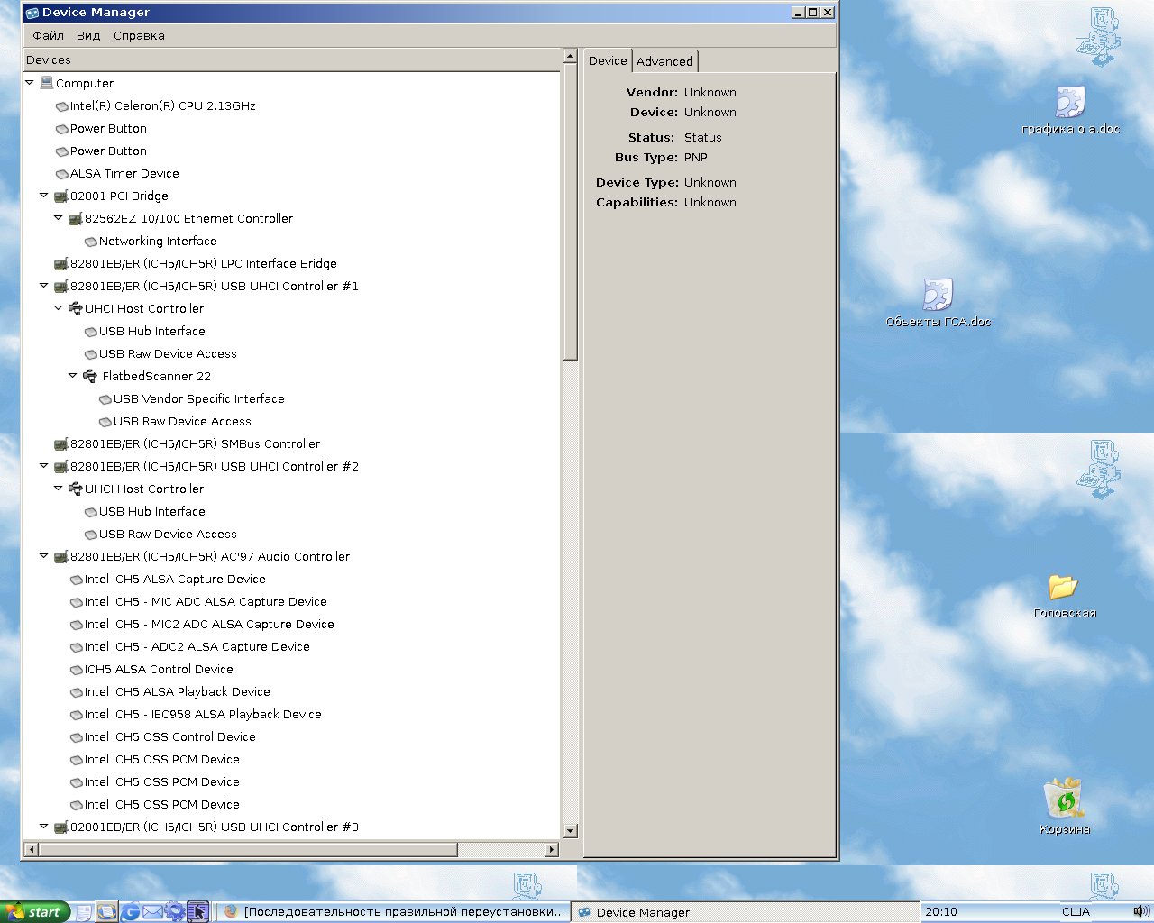Open the Вид menu
The width and height of the screenshot is (1154, 923).
pyautogui.click(x=87, y=36)
